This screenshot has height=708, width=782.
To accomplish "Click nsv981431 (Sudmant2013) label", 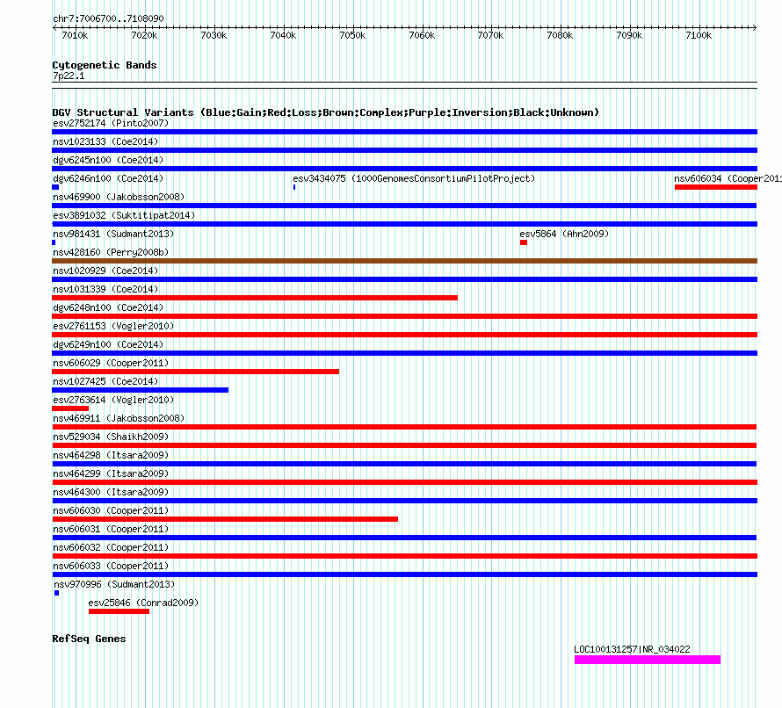I will pyautogui.click(x=113, y=234).
